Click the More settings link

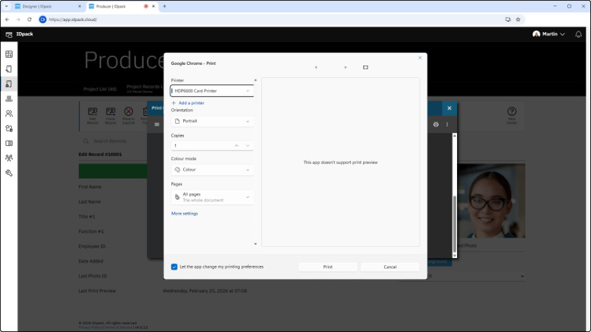click(x=185, y=213)
